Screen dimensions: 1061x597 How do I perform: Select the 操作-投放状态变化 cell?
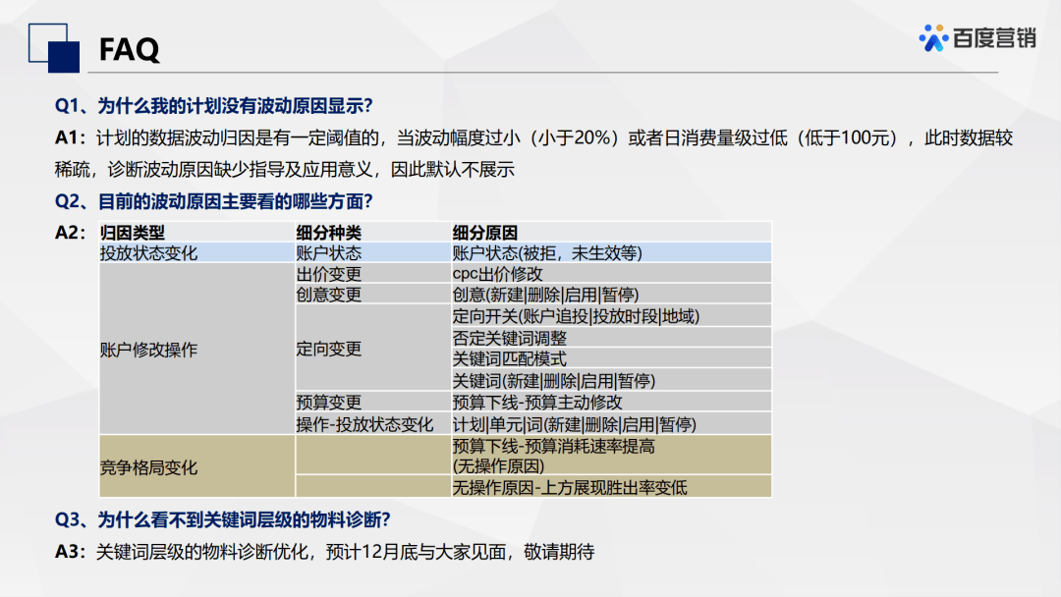point(373,424)
